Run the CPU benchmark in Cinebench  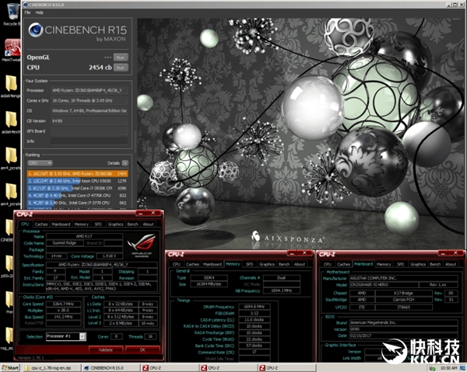[121, 68]
